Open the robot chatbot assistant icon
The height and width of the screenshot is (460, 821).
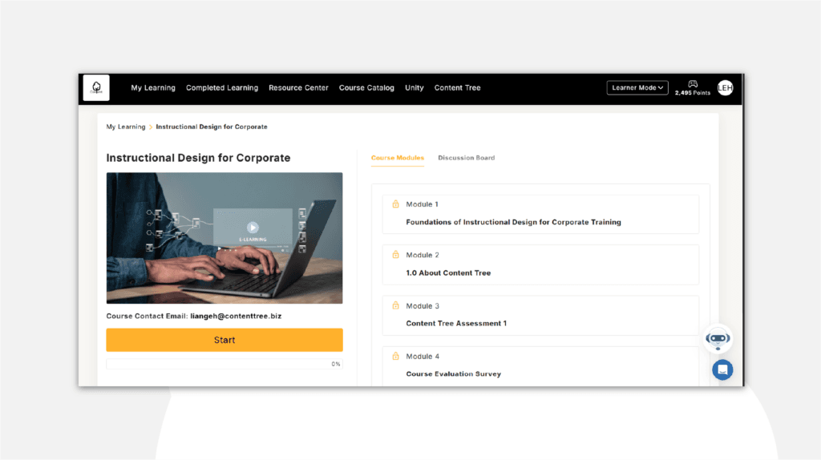pos(718,339)
